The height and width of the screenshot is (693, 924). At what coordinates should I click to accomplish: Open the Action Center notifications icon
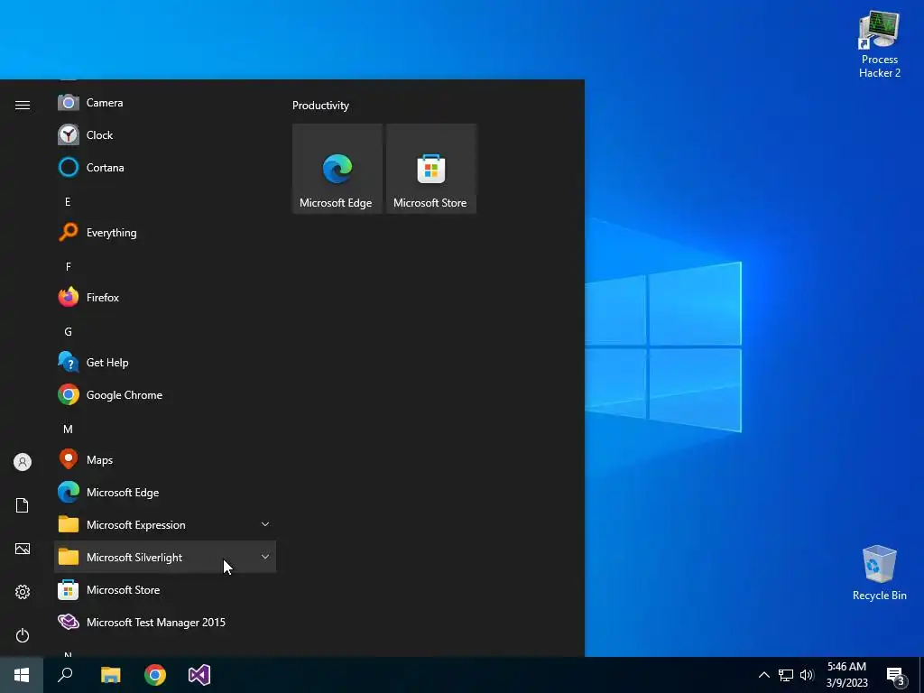(x=896, y=676)
